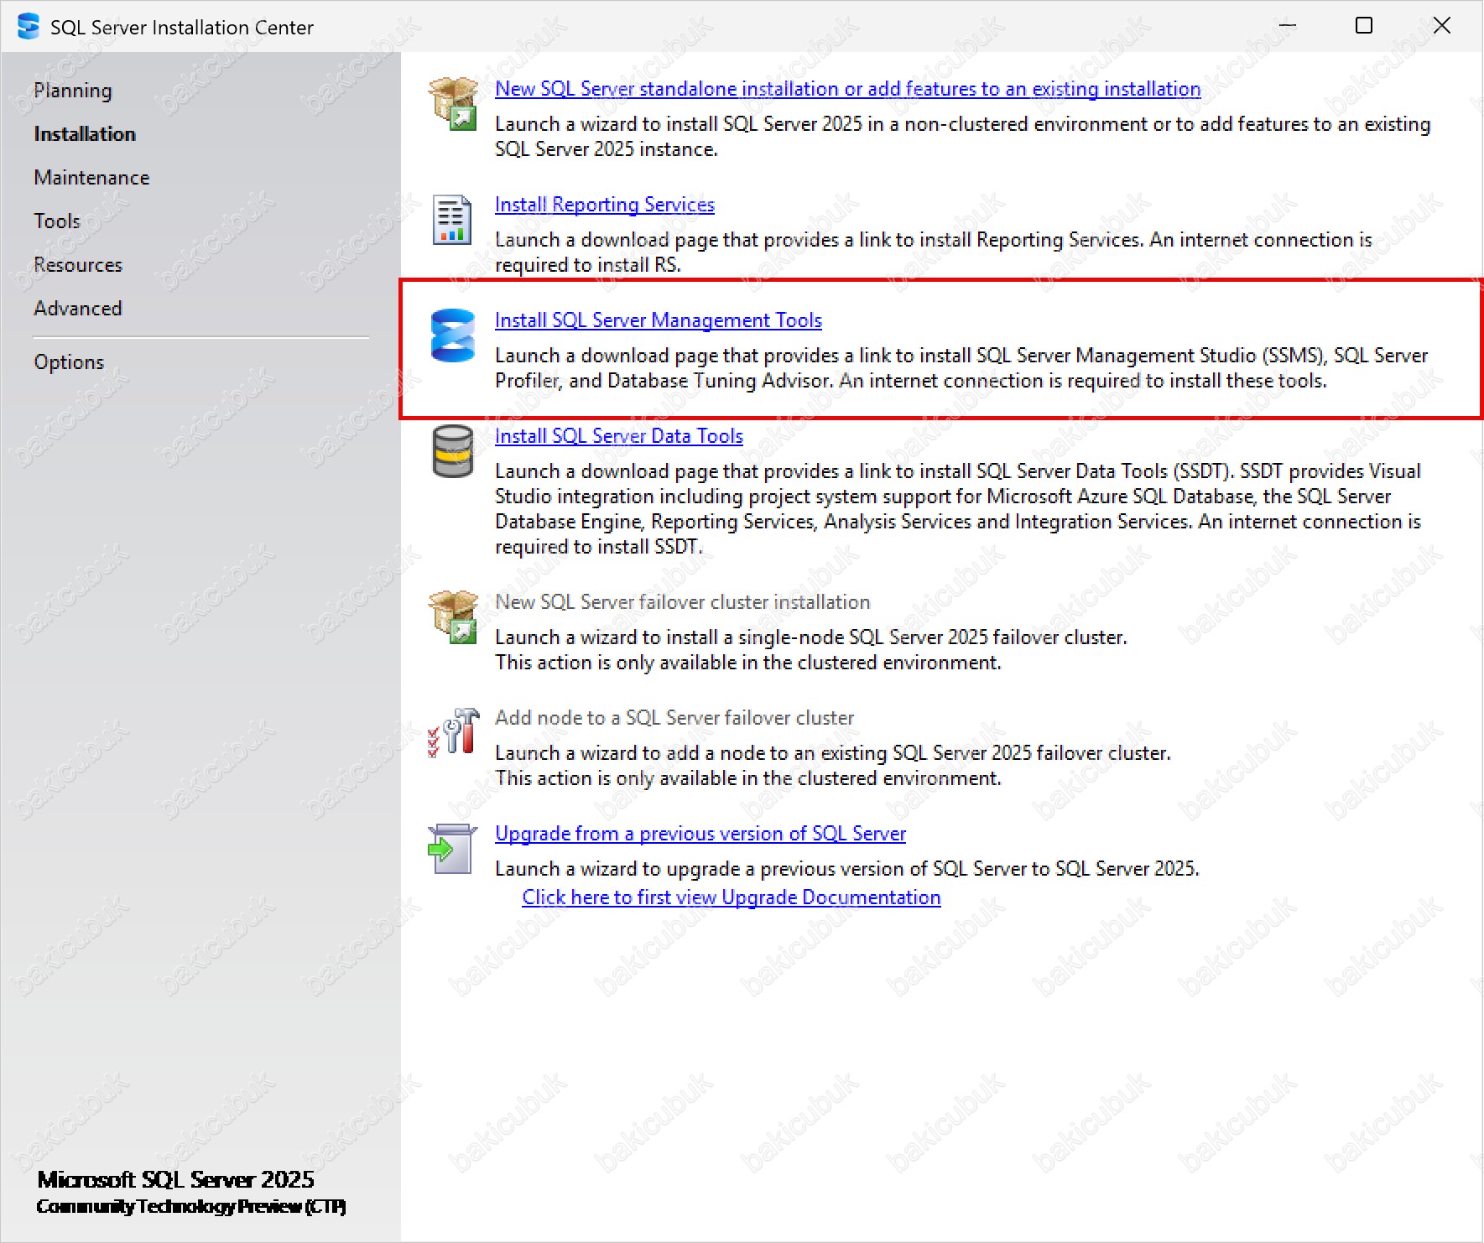Minimize the Installation Center window
1484x1243 pixels.
(1288, 26)
